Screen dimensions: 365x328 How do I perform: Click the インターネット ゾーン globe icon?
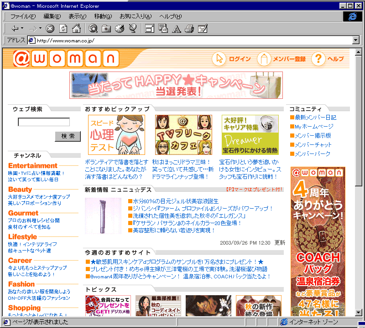point(284,322)
